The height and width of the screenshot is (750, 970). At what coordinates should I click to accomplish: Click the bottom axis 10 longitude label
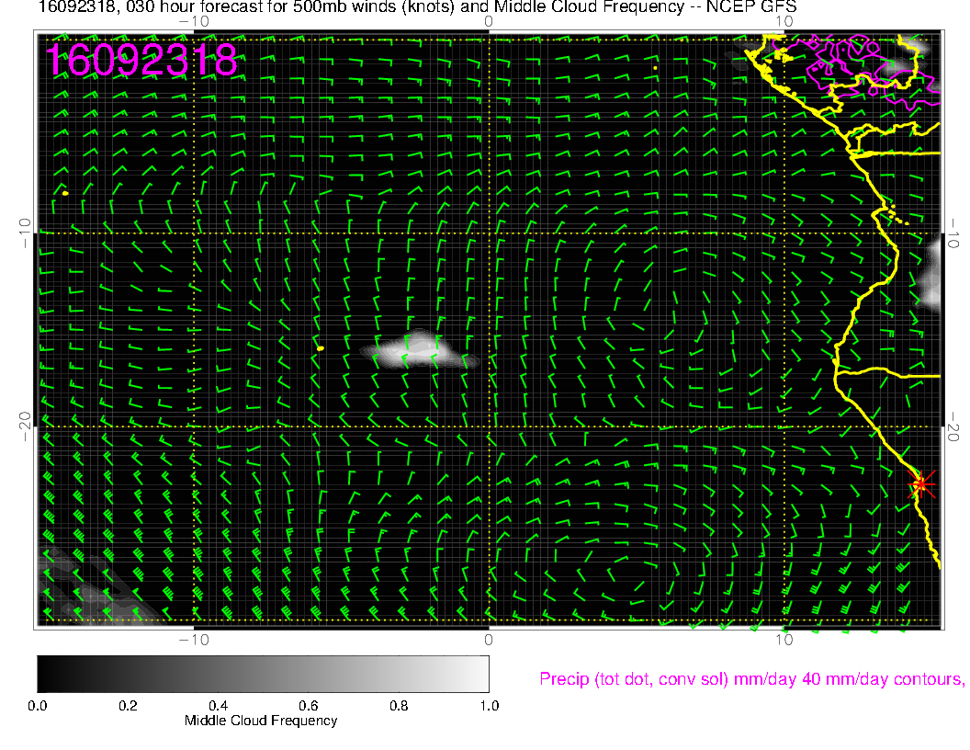pyautogui.click(x=783, y=638)
